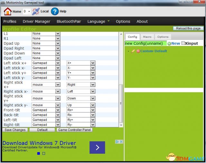Click the Local connection plug icon
Viewport: 206px width, 163px height.
coord(36,12)
